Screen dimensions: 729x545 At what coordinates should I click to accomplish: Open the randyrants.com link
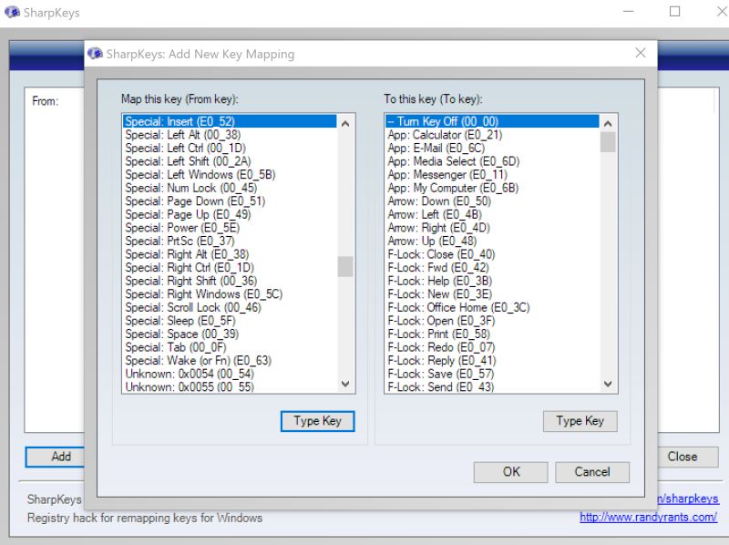(648, 517)
